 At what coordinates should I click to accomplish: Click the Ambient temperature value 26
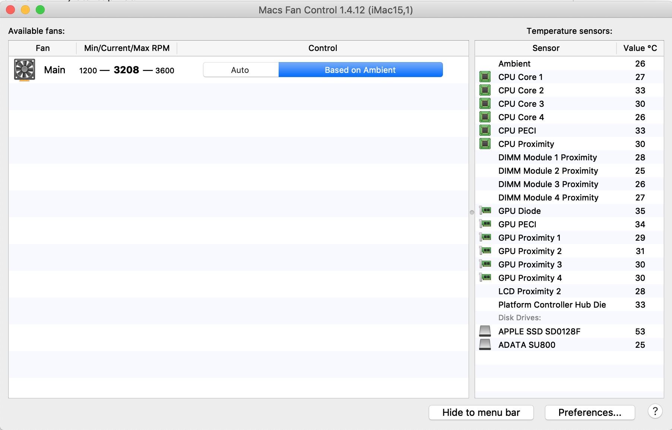[x=640, y=64]
